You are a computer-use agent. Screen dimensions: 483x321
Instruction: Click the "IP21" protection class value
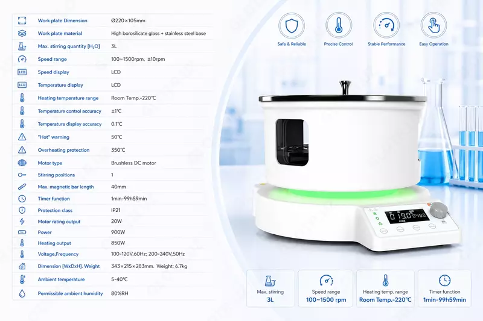pos(115,210)
